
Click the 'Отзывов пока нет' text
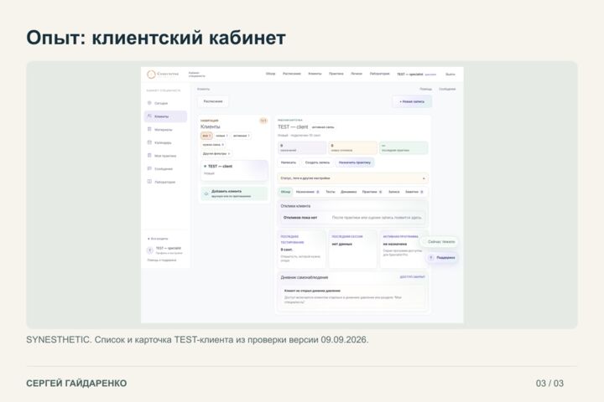coord(300,218)
